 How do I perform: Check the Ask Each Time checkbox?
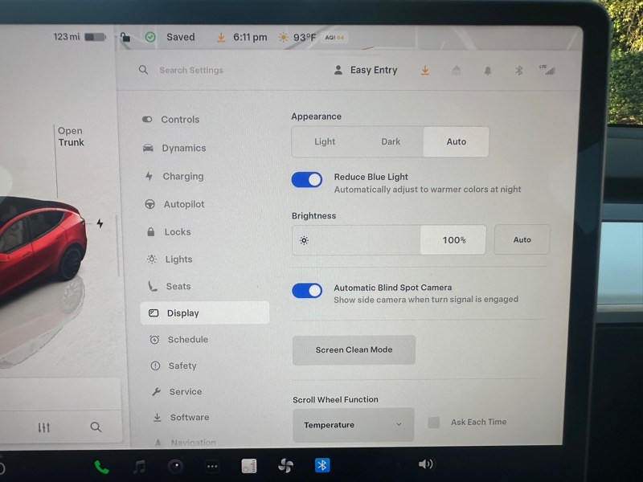[x=434, y=423]
